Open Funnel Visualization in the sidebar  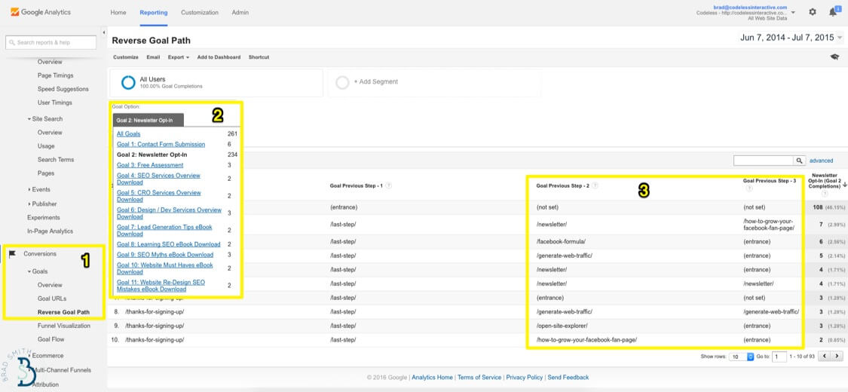(64, 326)
